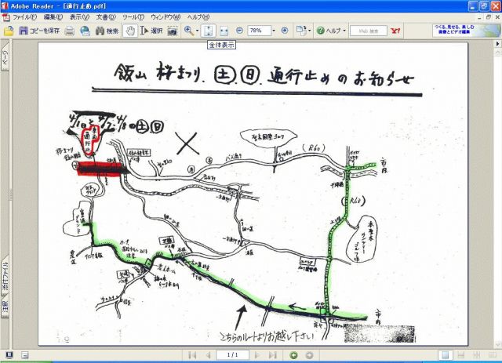Click the Open file folder icon
This screenshot has width=502, height=363.
[x=9, y=31]
